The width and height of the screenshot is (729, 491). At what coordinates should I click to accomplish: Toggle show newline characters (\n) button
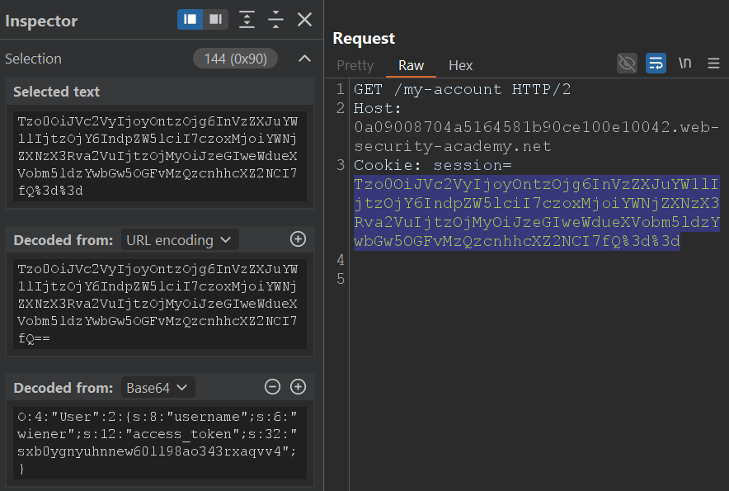pyautogui.click(x=684, y=64)
